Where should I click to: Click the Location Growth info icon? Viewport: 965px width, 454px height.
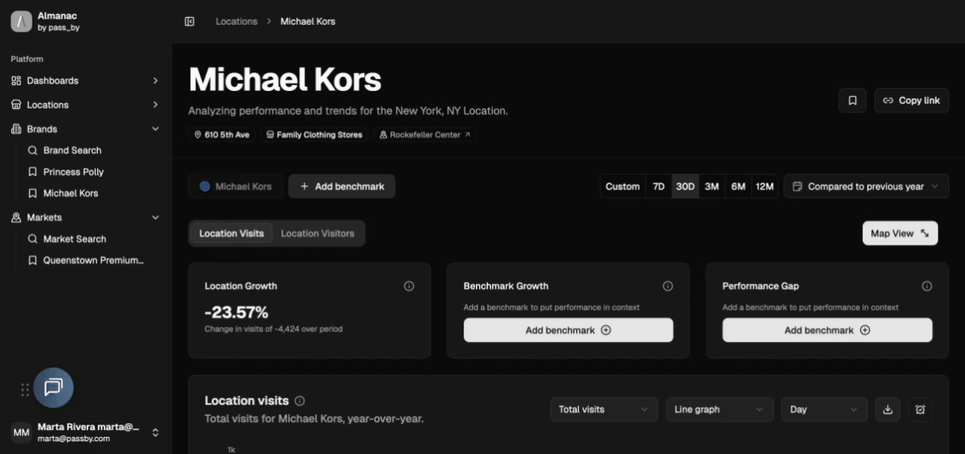click(x=409, y=286)
